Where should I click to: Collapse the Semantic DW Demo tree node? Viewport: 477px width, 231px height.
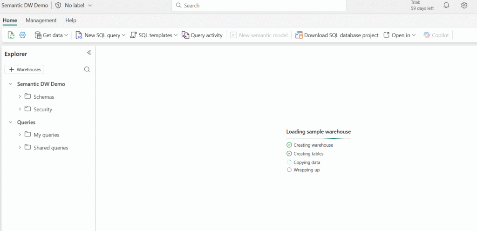(11, 84)
